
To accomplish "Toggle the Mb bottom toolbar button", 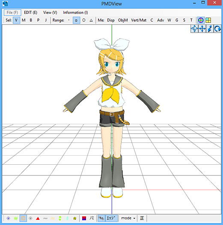I will click(x=101, y=218).
